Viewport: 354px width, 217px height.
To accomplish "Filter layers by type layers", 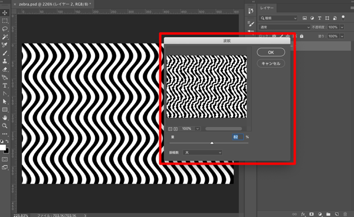I will click(319, 18).
